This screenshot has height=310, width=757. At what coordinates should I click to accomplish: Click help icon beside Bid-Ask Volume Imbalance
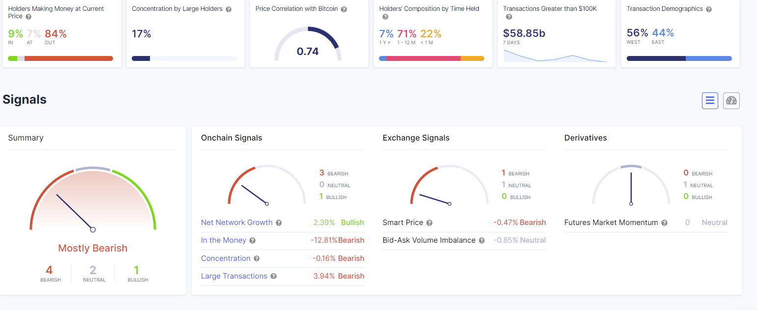[482, 241]
